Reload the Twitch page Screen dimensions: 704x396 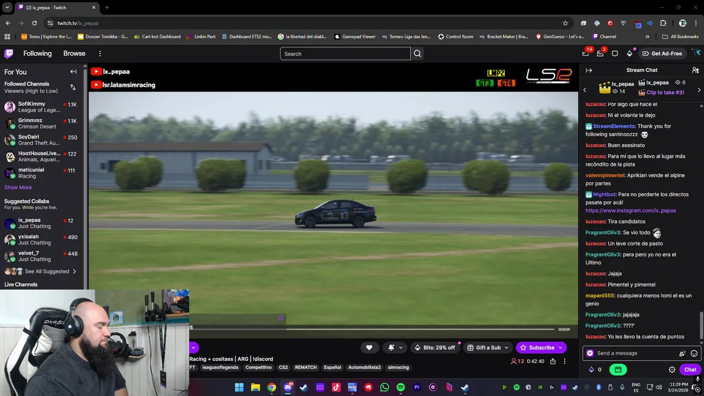click(x=34, y=23)
